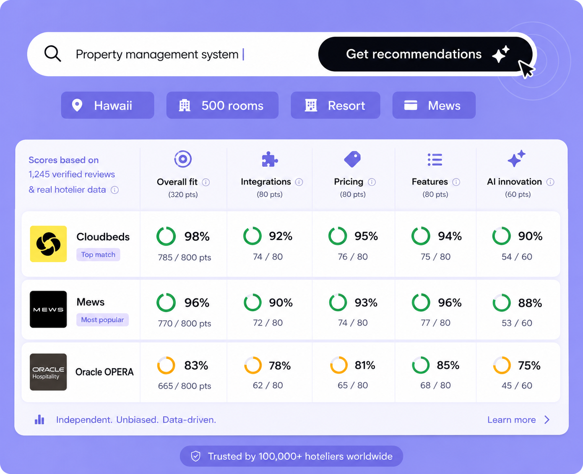Click Mews 96% overall fit ring
The image size is (583, 474).
pyautogui.click(x=166, y=302)
